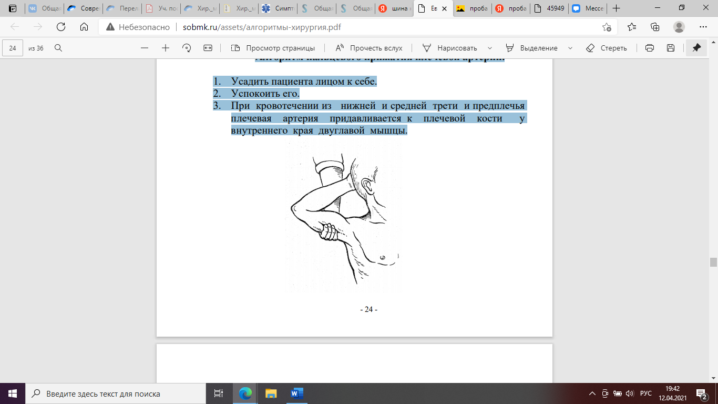Expand the Highlight color options dropdown
This screenshot has height=404, width=718.
[x=571, y=48]
